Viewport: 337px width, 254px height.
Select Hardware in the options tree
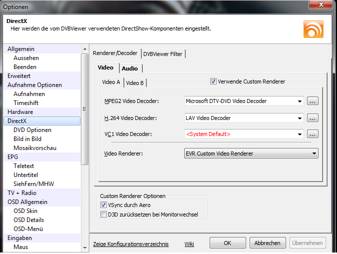20,112
